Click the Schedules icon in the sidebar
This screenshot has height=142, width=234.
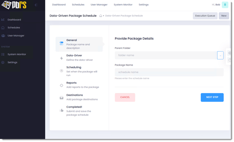[x=3, y=28]
